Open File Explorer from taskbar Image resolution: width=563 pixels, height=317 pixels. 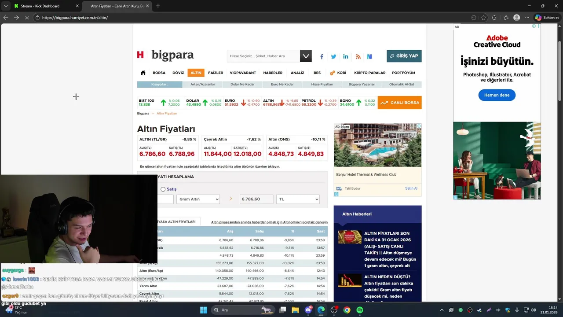tap(295, 310)
